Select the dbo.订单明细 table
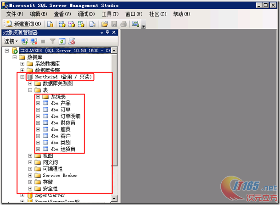Viewport: 280px width, 205px height. pos(66,116)
